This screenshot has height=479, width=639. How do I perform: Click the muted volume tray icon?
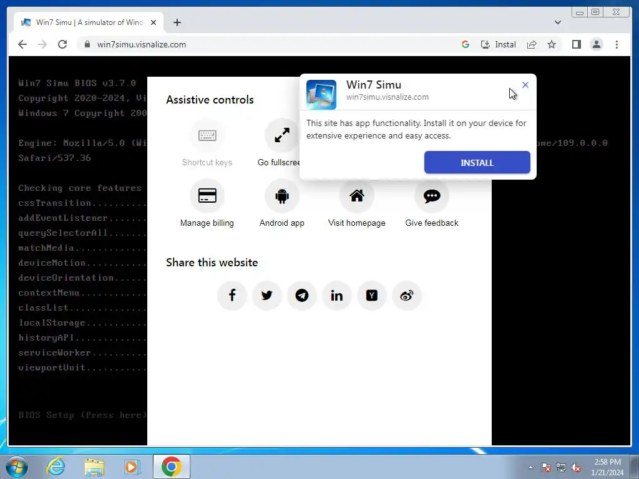[576, 467]
